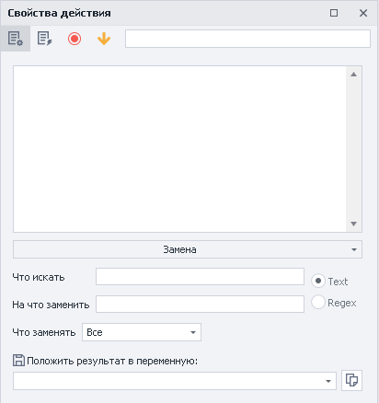Click the Положить результат в переменную label

pos(112,361)
